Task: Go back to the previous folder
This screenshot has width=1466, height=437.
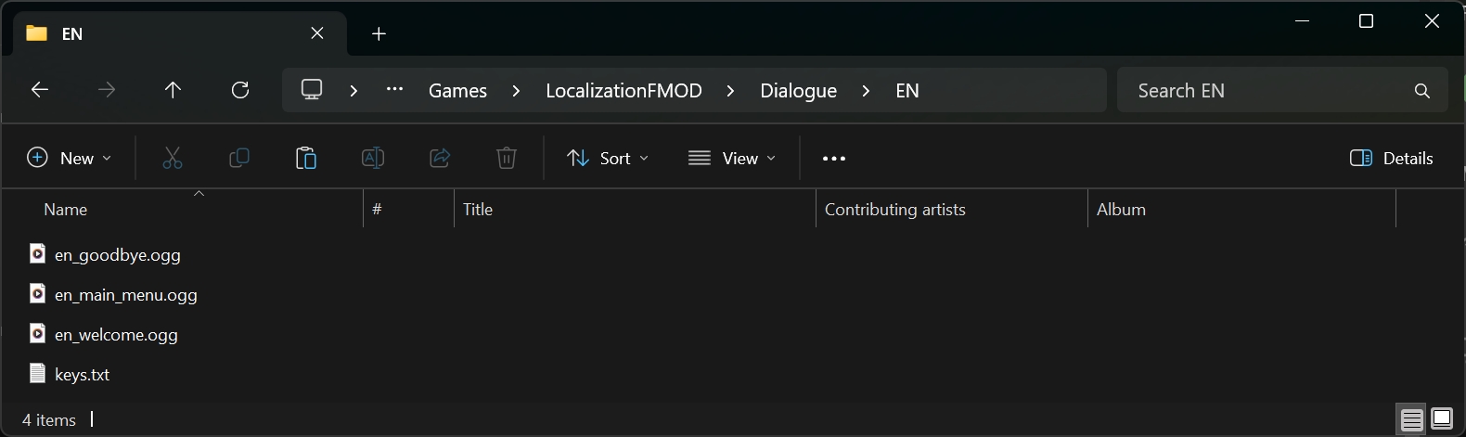Action: pos(40,90)
